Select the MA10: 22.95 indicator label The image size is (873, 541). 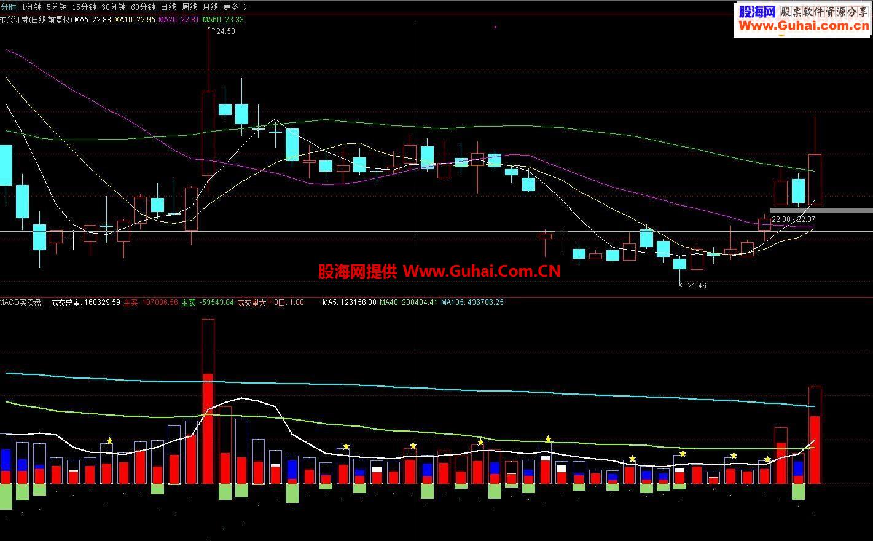coord(135,20)
